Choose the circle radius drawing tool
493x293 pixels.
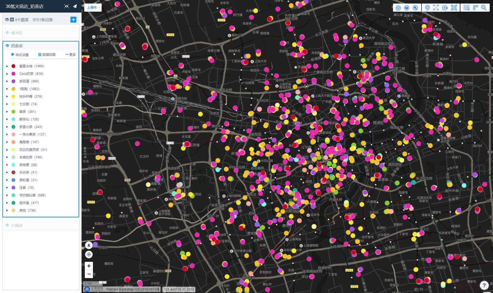[x=445, y=8]
